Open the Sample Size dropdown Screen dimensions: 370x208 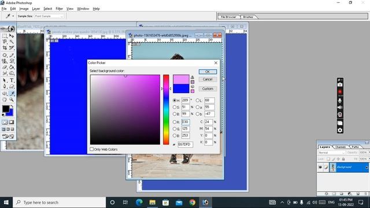(x=49, y=16)
